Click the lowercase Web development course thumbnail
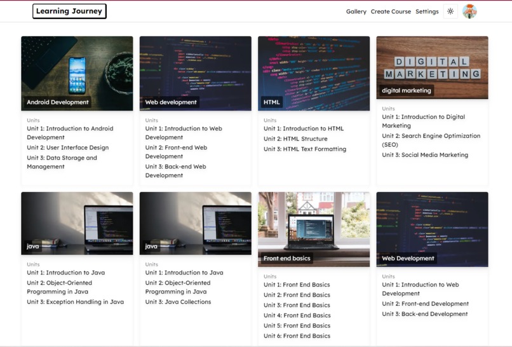 (196, 73)
